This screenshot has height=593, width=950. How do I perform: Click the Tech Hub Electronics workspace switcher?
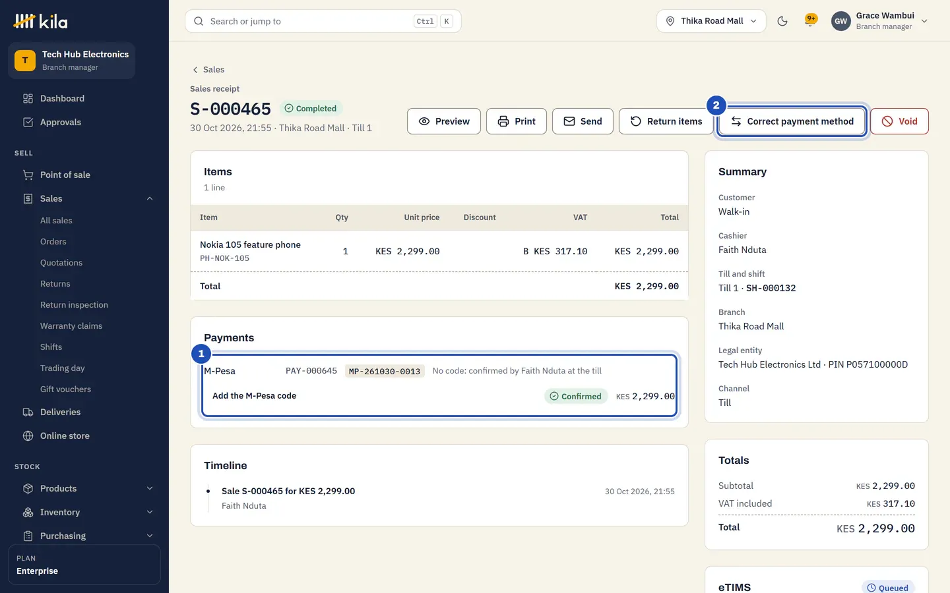[x=71, y=61]
